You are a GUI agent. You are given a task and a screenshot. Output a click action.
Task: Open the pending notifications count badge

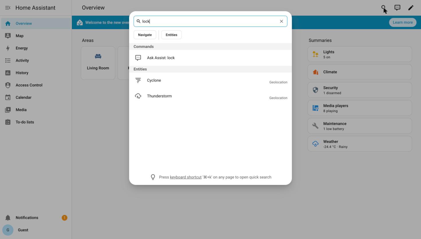64,218
